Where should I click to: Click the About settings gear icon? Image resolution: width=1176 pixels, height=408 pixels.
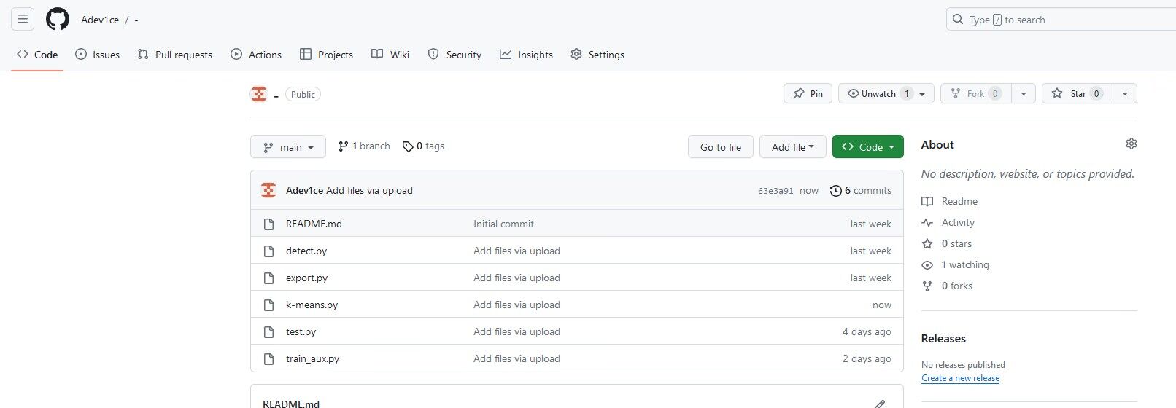point(1131,144)
